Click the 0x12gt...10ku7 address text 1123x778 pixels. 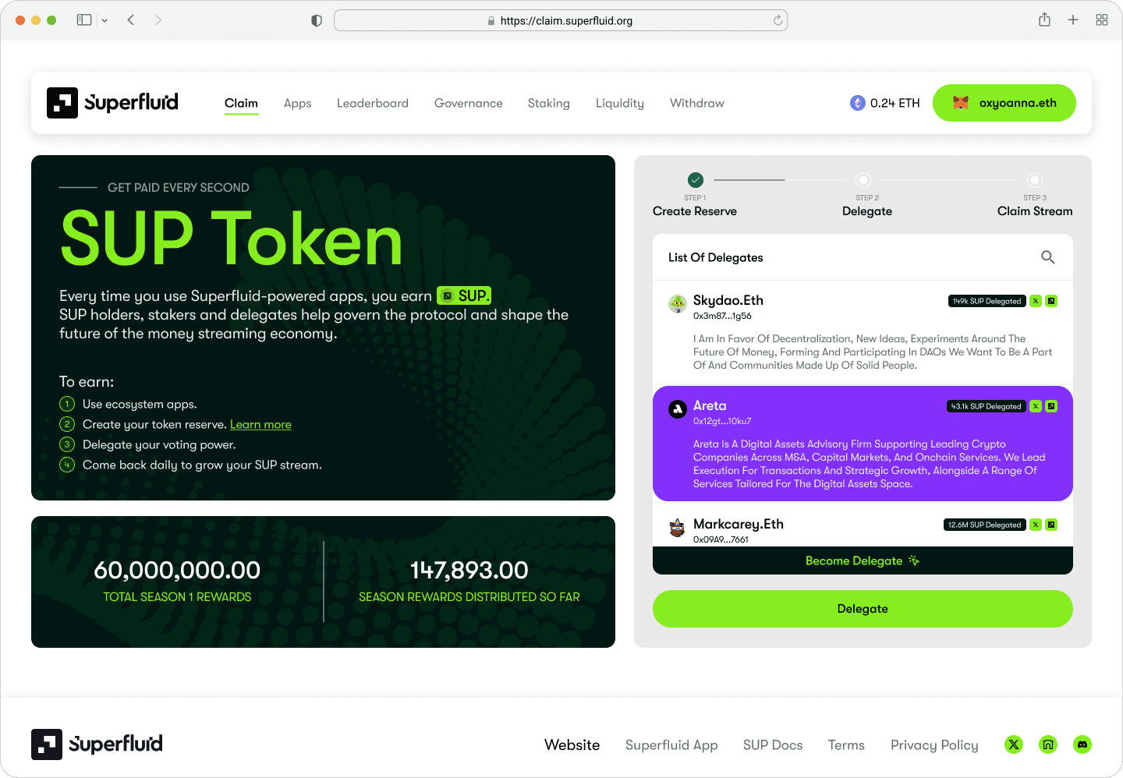pos(722,421)
